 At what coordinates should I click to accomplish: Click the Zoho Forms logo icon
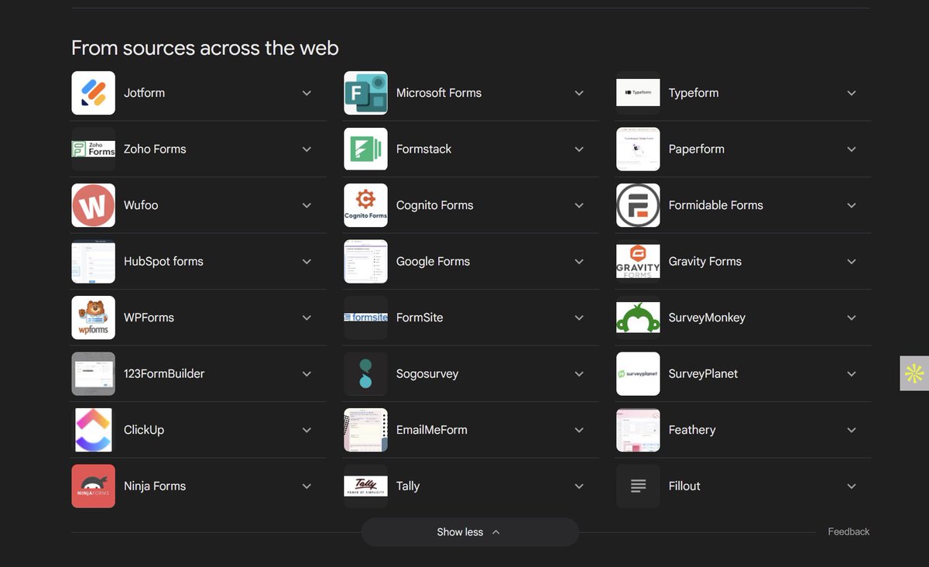pos(93,149)
